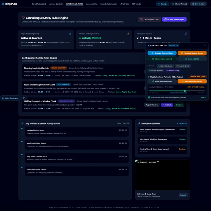The height and width of the screenshot is (211, 211).
Task: Click the pill icon on Medication Routine card
Action: point(186,34)
